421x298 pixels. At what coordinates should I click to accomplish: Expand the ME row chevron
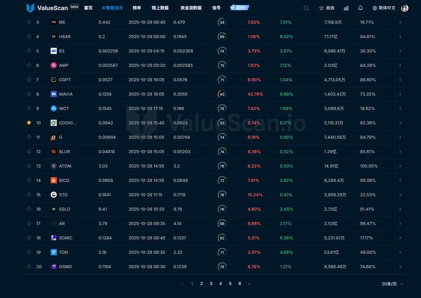400,22
